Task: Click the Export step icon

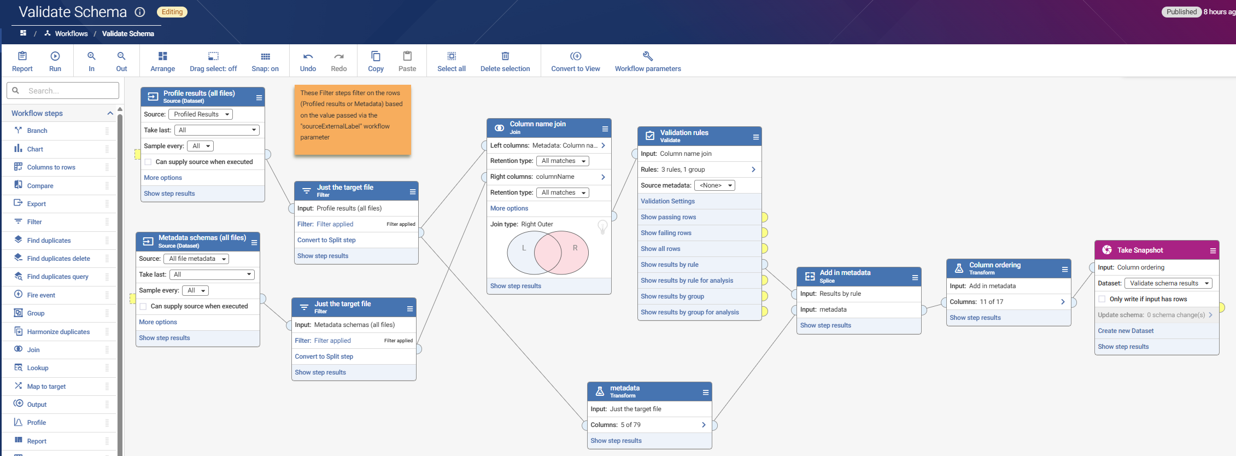Action: [x=18, y=203]
